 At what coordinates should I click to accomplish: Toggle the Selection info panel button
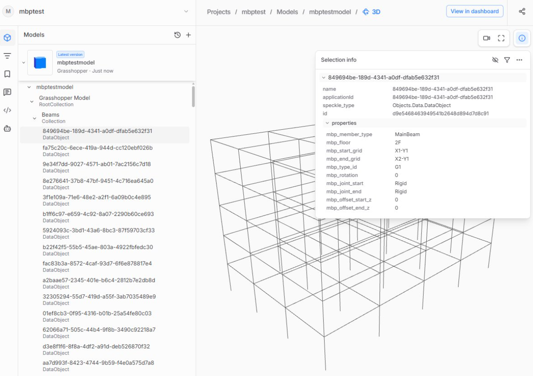pyautogui.click(x=522, y=38)
